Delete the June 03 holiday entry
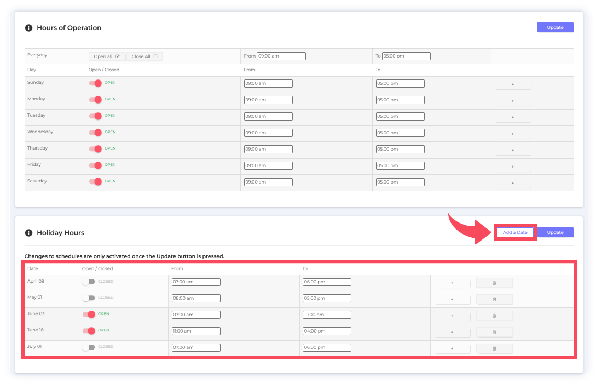This screenshot has height=383, width=596. (x=494, y=316)
